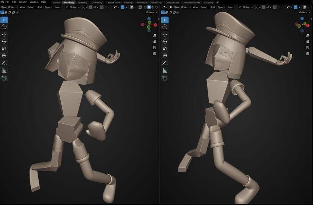The width and height of the screenshot is (313, 205).
Task: Toggle camera view in left viewport
Action: (155, 47)
